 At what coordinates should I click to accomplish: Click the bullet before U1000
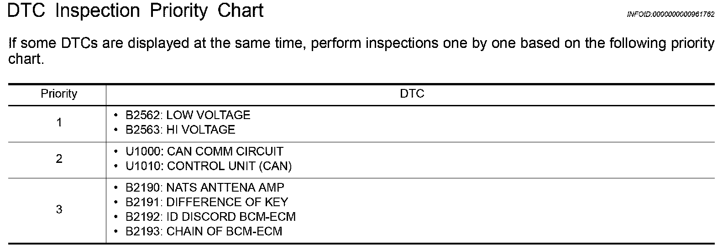[x=116, y=151]
